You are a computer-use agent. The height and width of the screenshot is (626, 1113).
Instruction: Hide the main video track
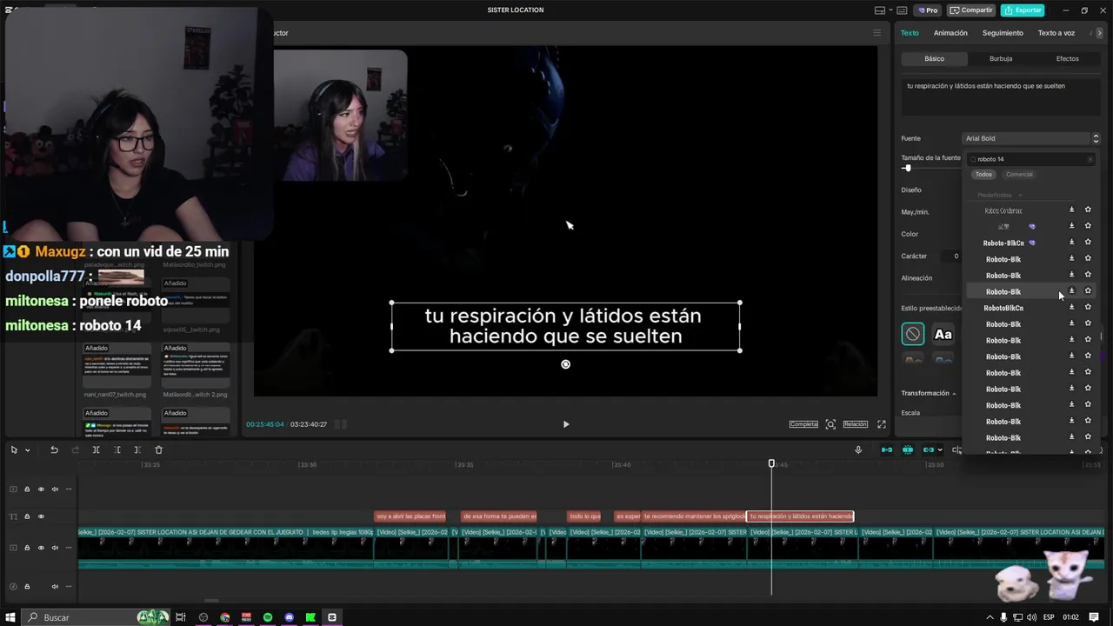[41, 548]
